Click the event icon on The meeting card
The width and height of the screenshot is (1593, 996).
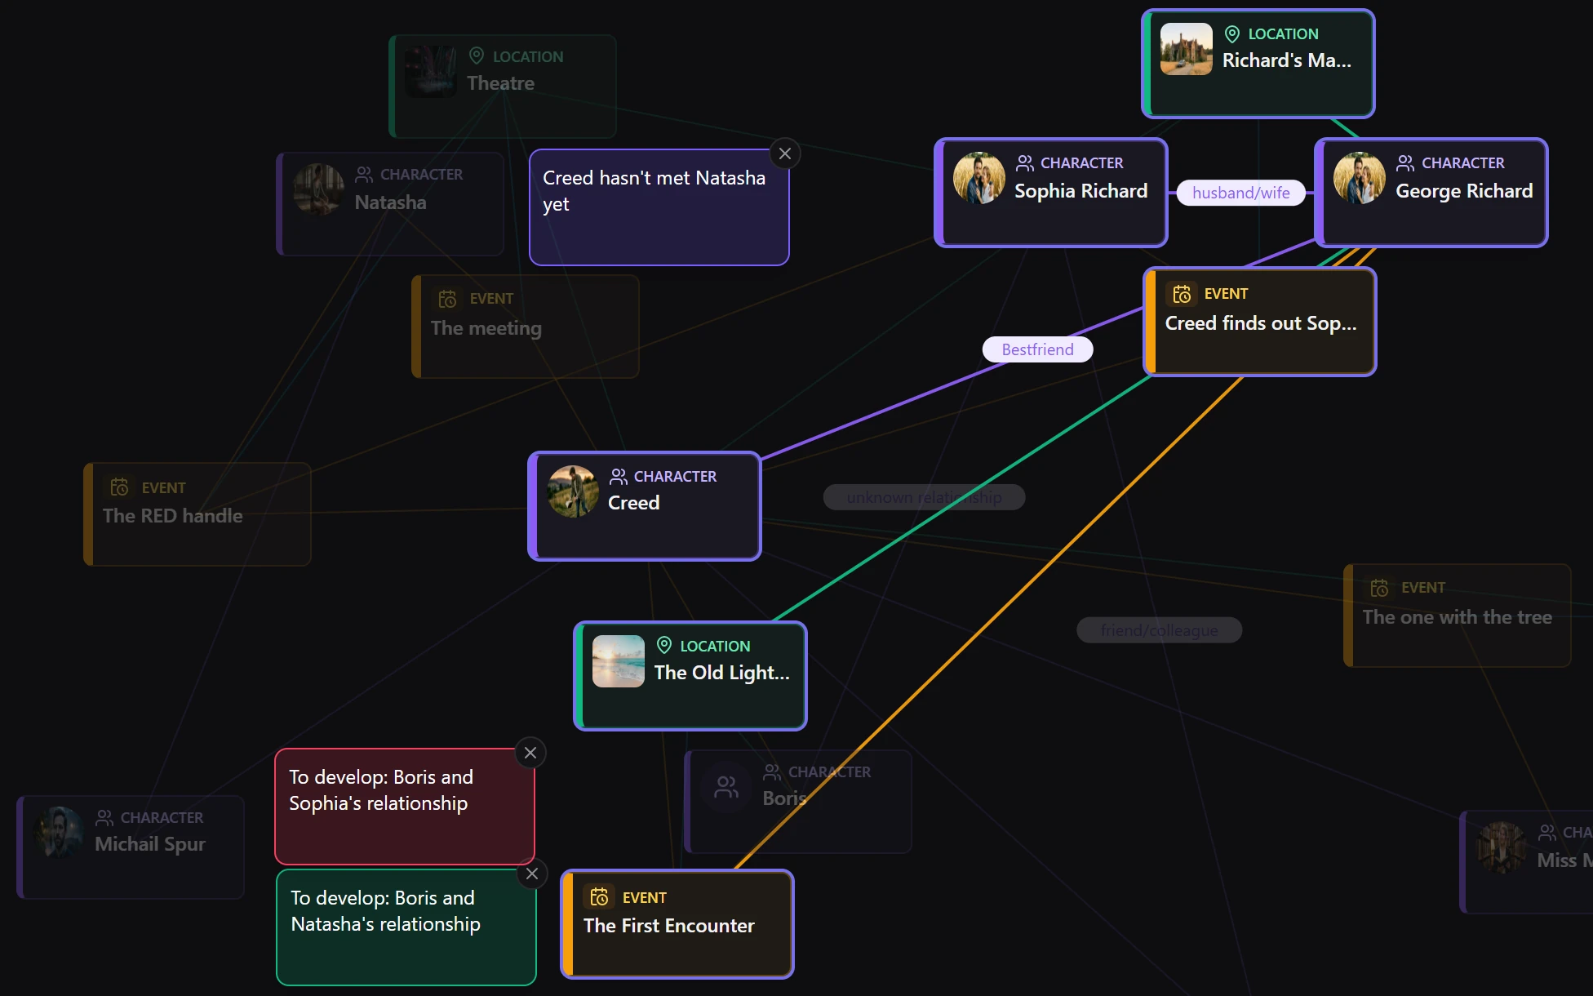point(447,299)
